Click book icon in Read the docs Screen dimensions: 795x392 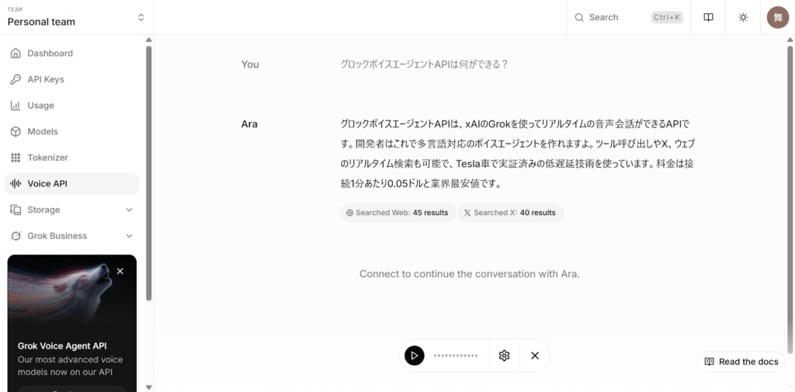tap(710, 362)
